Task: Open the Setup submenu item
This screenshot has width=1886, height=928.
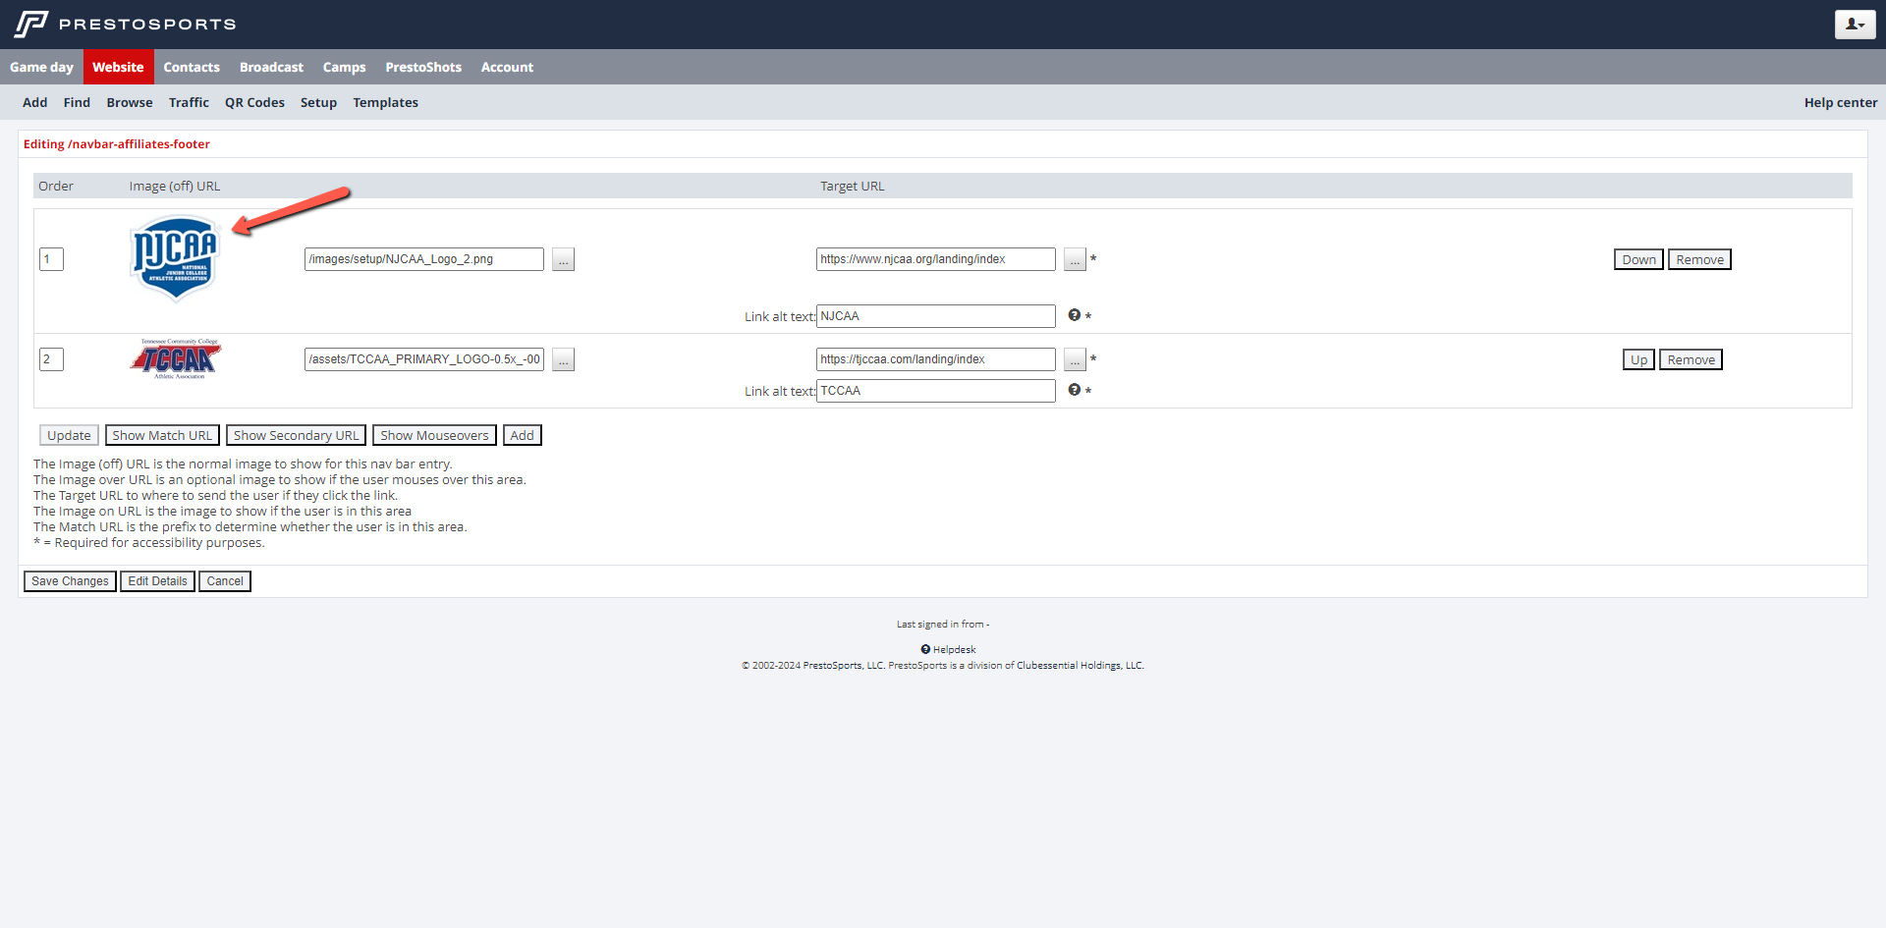Action: pos(318,102)
